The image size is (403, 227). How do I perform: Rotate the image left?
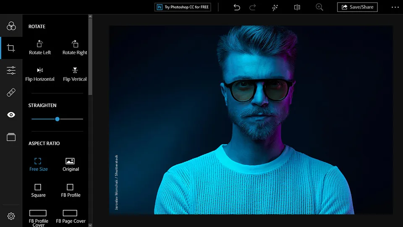[x=40, y=47]
